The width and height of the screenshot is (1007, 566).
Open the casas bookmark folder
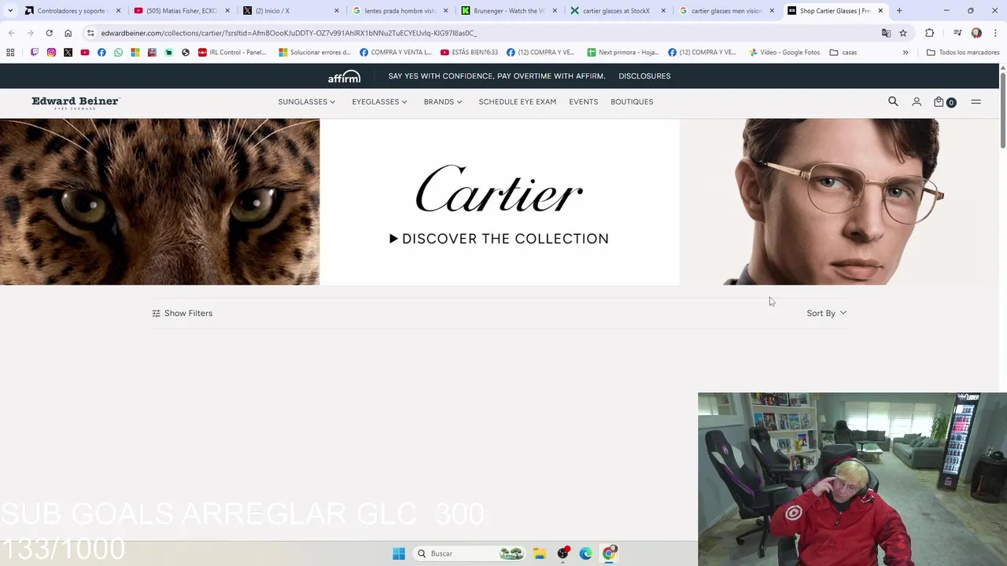point(843,53)
